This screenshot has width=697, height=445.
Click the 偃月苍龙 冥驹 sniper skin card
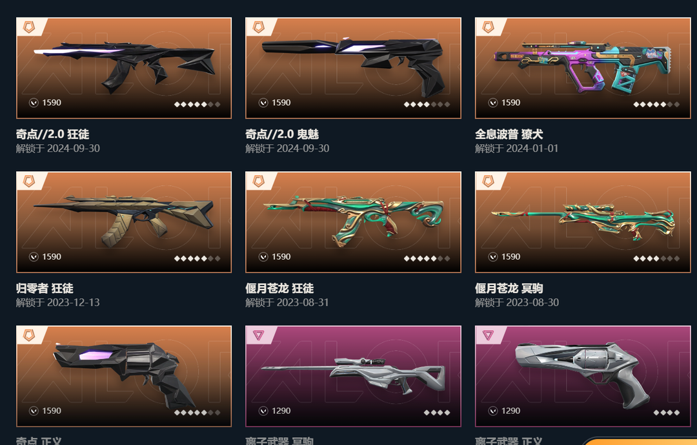(583, 222)
